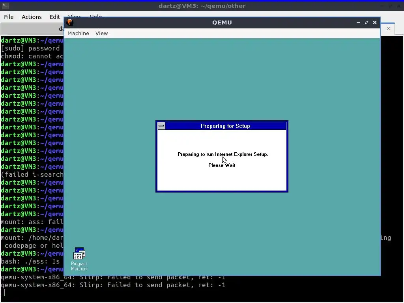
Task: Minimize the QEMU window
Action: (358, 22)
